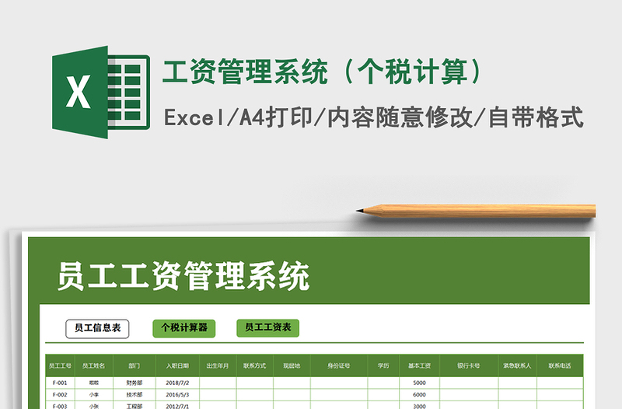Select the 身份证号 column header
This screenshot has width=622, height=409.
pos(338,365)
